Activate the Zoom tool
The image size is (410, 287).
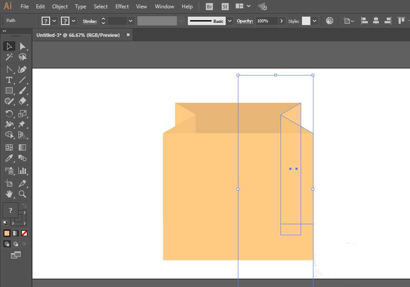[22, 194]
